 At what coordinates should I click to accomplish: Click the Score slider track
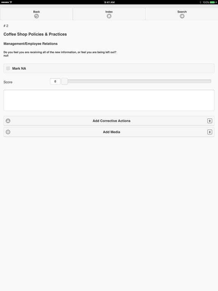(x=137, y=81)
